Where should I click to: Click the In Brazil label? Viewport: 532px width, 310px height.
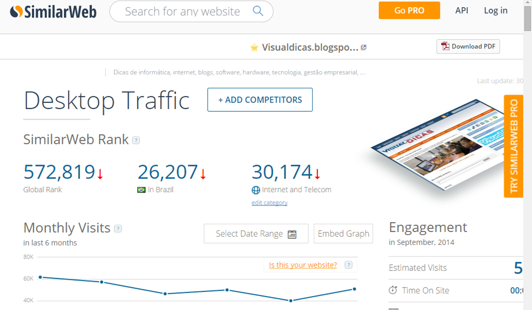(161, 190)
